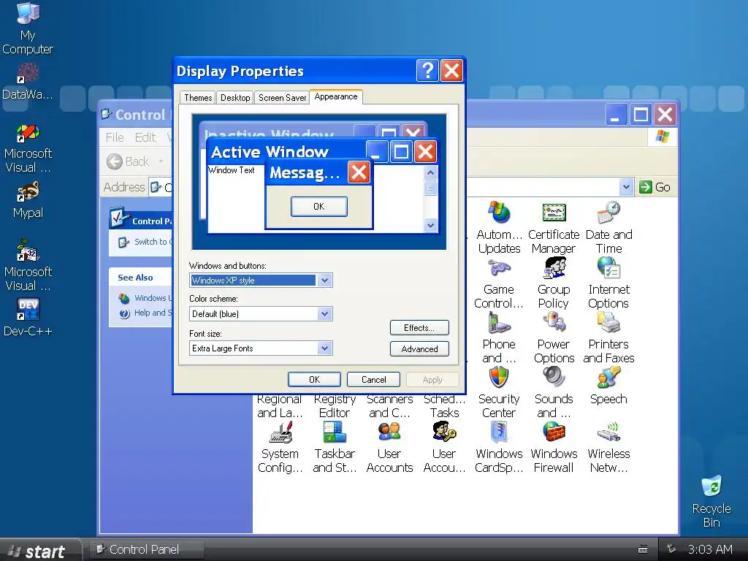The width and height of the screenshot is (748, 561).
Task: Select Recycle Bin on desktop
Action: (711, 501)
